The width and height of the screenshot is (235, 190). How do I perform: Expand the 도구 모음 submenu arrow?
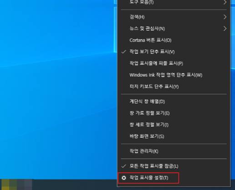click(x=225, y=2)
